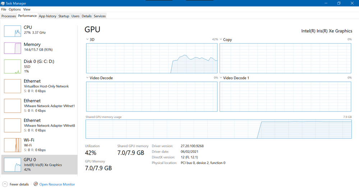Click the 42% Utilization value
The height and width of the screenshot is (191, 359).
point(91,153)
